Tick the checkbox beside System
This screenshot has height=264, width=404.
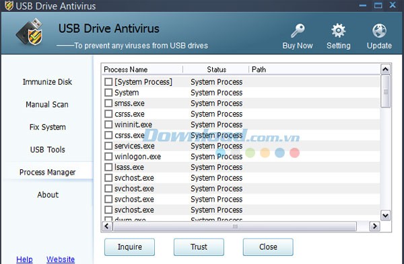pyautogui.click(x=108, y=93)
